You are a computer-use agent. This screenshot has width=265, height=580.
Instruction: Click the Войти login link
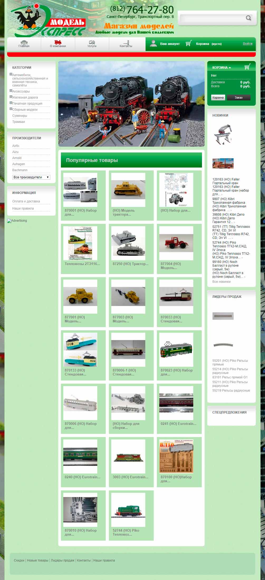pos(247,44)
